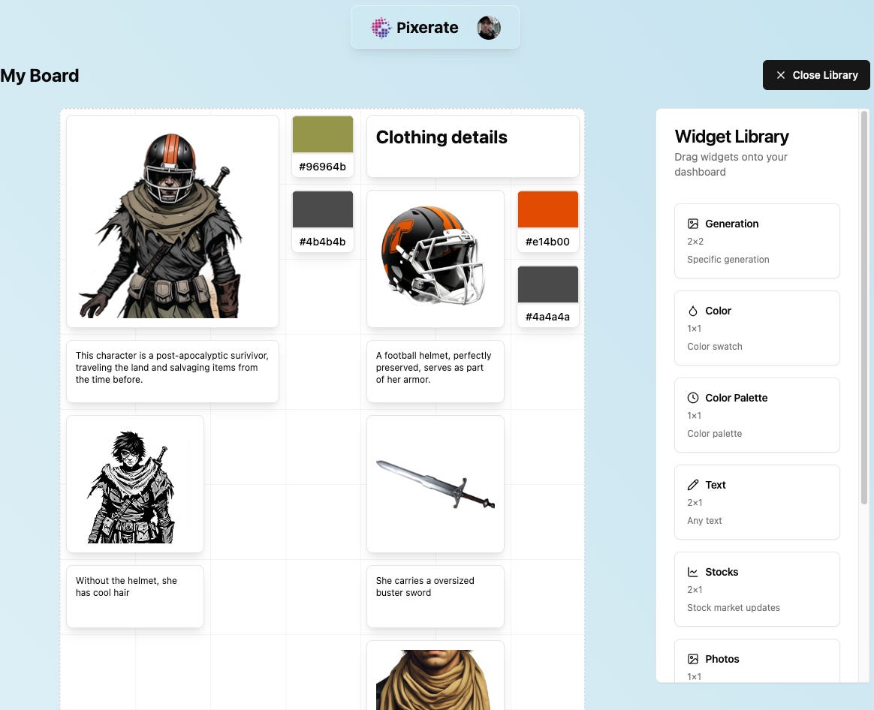
Task: Click the Color widget title
Action: coord(718,311)
